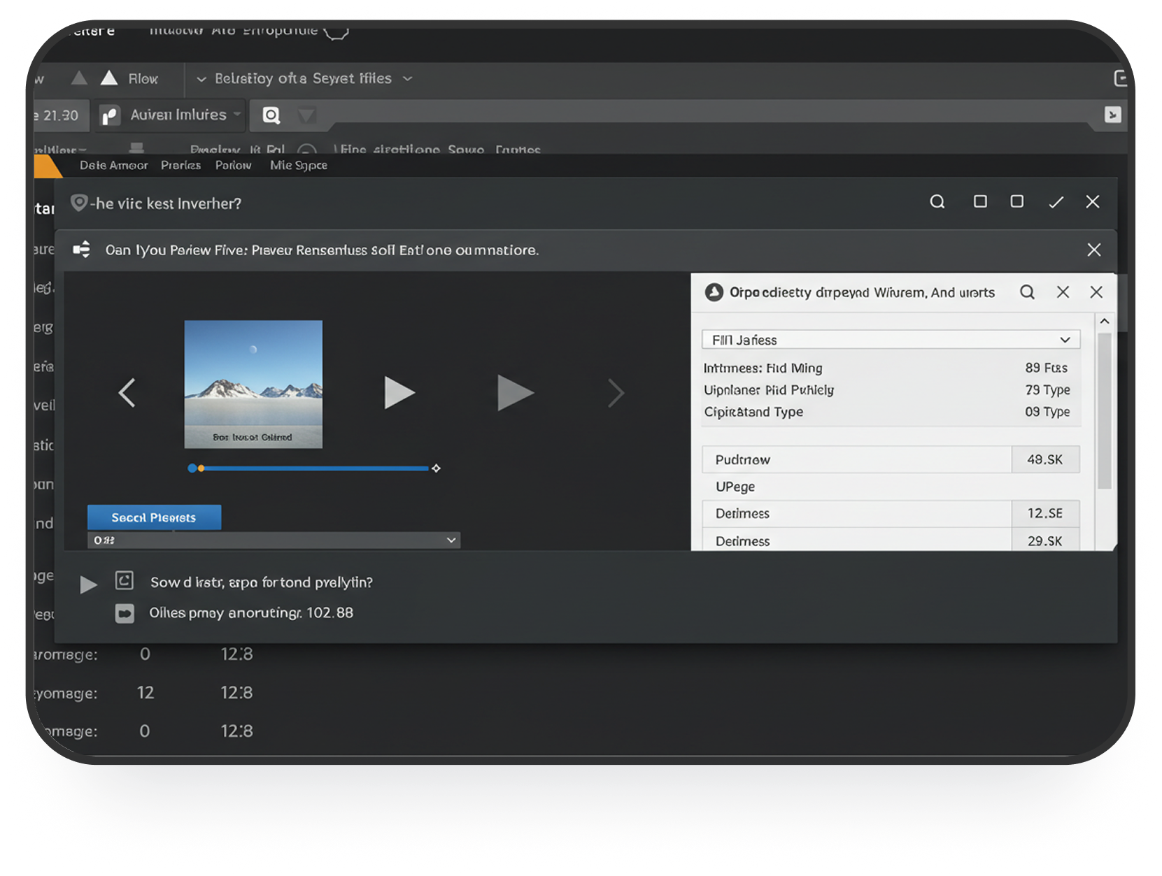Click the search icon in the dialog header
Screen dimensions: 1162x876
point(937,202)
